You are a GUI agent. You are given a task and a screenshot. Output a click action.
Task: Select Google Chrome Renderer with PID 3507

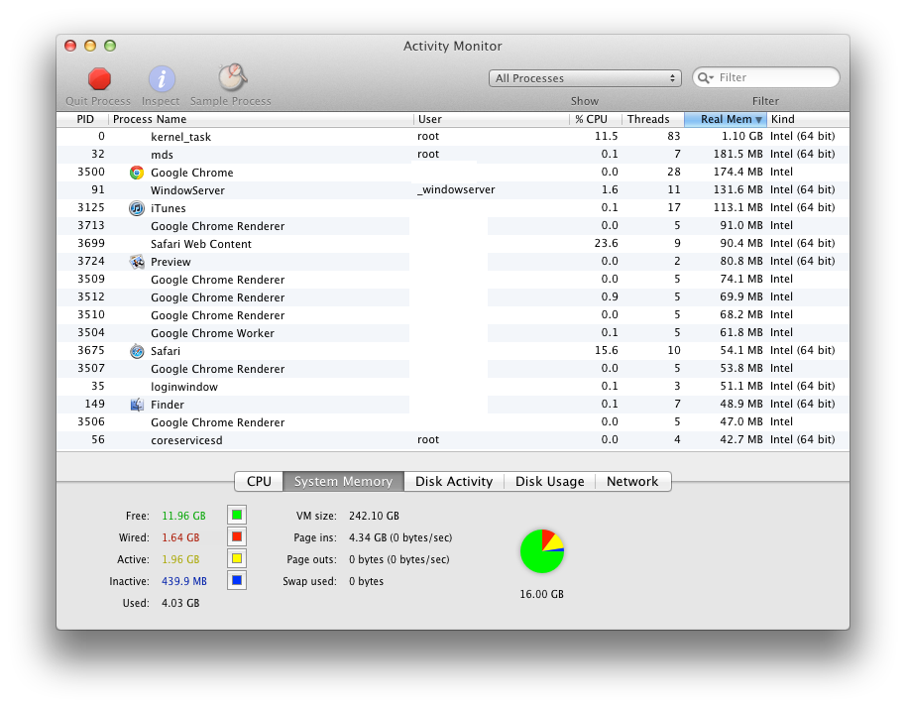(x=453, y=369)
